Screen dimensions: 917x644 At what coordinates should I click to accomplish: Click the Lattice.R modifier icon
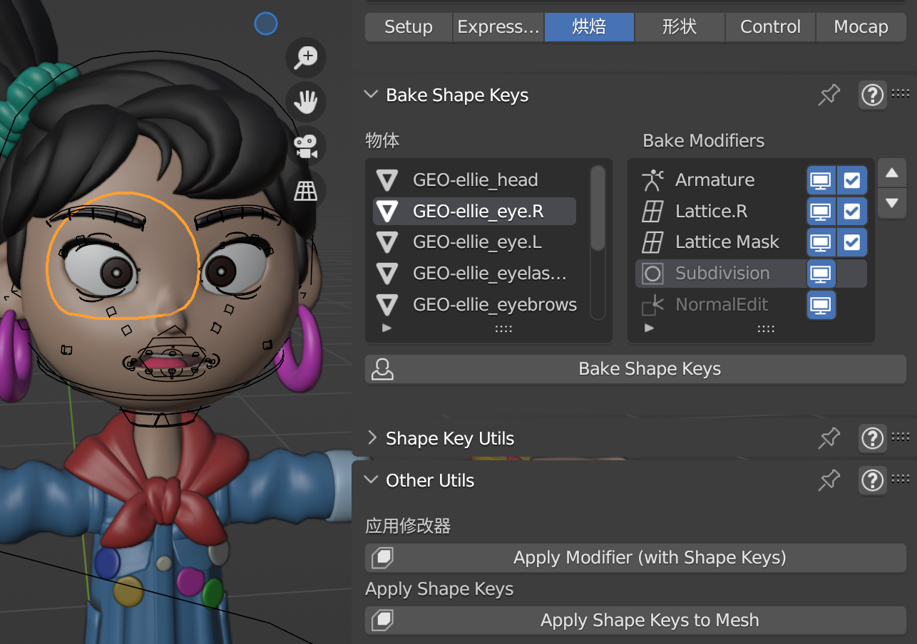point(654,211)
